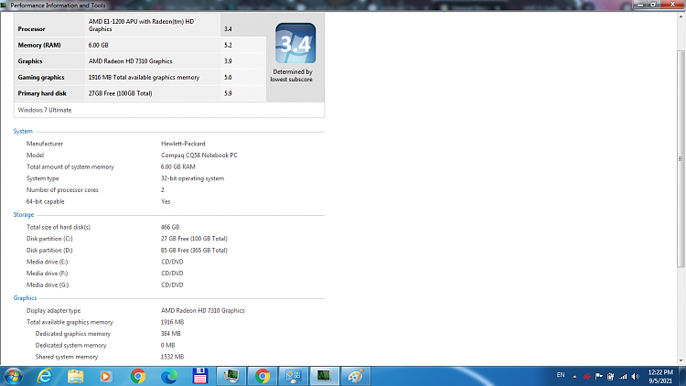The image size is (686, 386).
Task: Switch to the computer monitor taskbar window
Action: [x=231, y=376]
